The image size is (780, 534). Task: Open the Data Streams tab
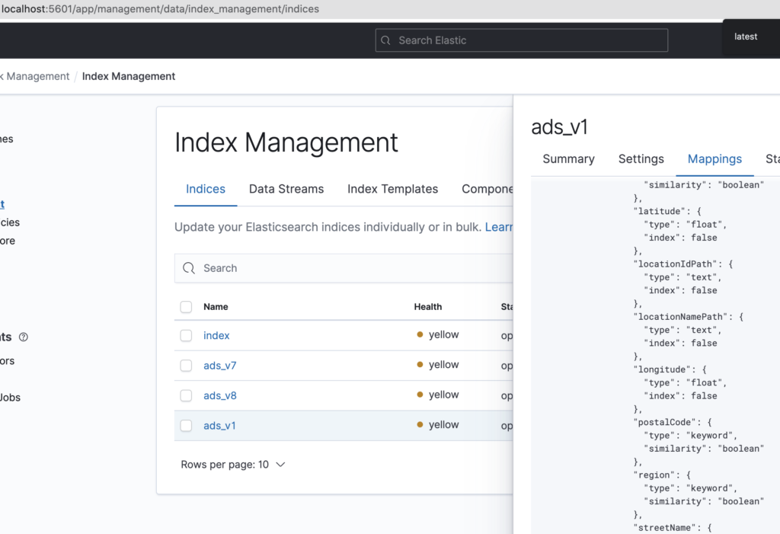(x=286, y=189)
